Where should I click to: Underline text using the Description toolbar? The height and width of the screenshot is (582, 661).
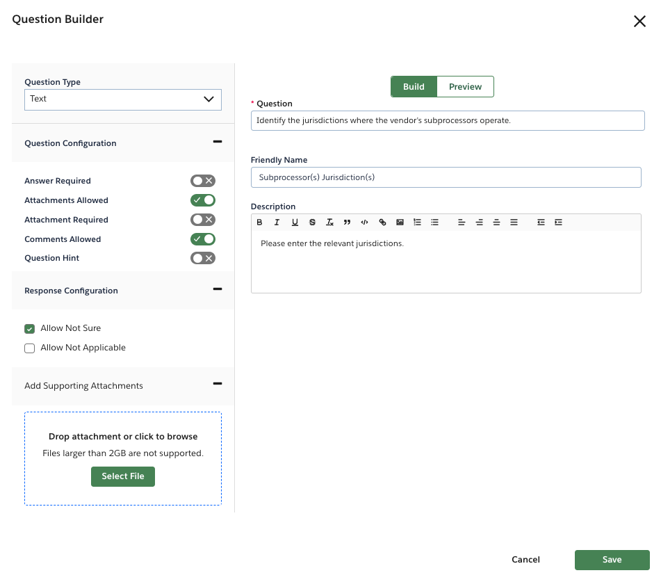[295, 222]
